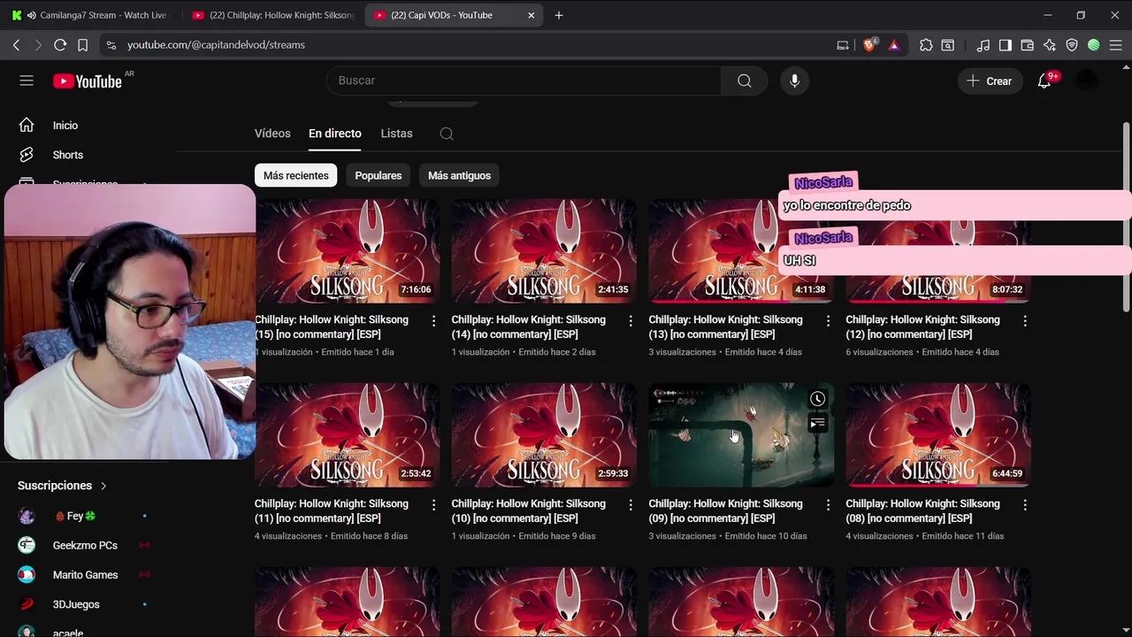Open the notifications bell
The image size is (1132, 637).
[1044, 81]
